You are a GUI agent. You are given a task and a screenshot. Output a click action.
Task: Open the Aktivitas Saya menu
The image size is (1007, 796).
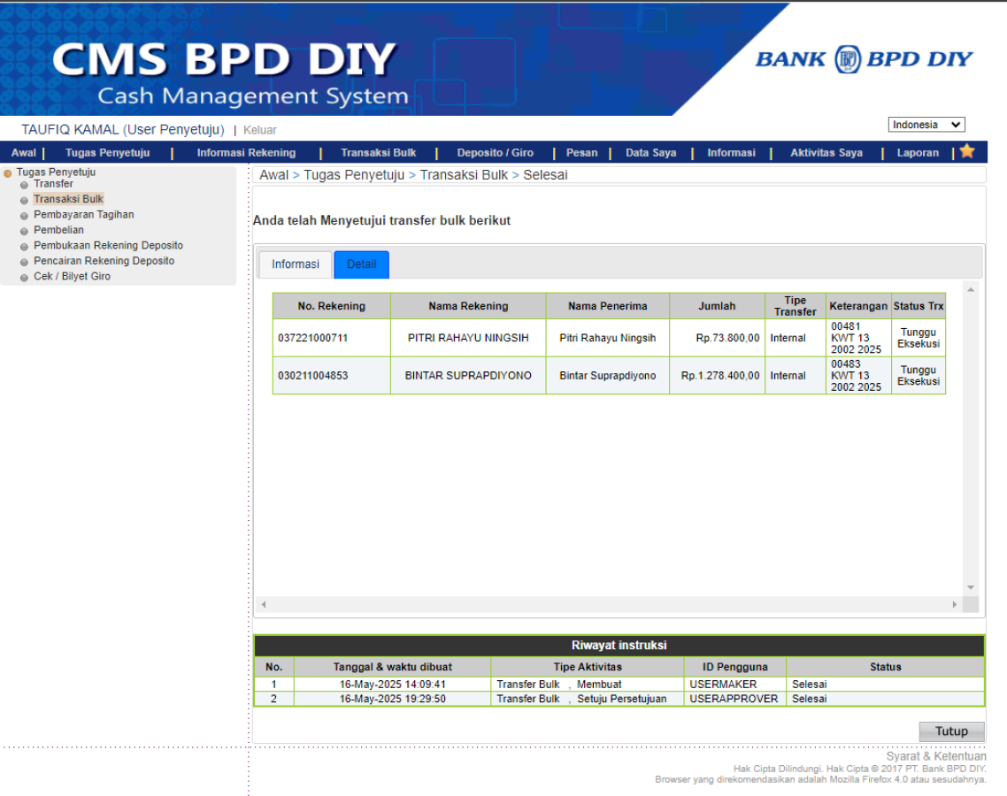[x=826, y=153]
